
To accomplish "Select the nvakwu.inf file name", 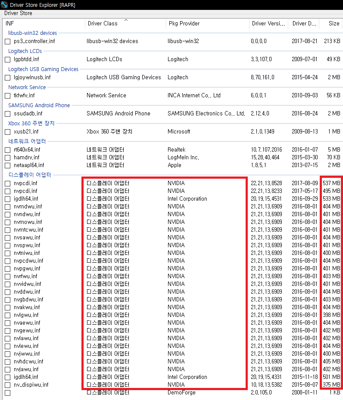I will click(27, 308).
